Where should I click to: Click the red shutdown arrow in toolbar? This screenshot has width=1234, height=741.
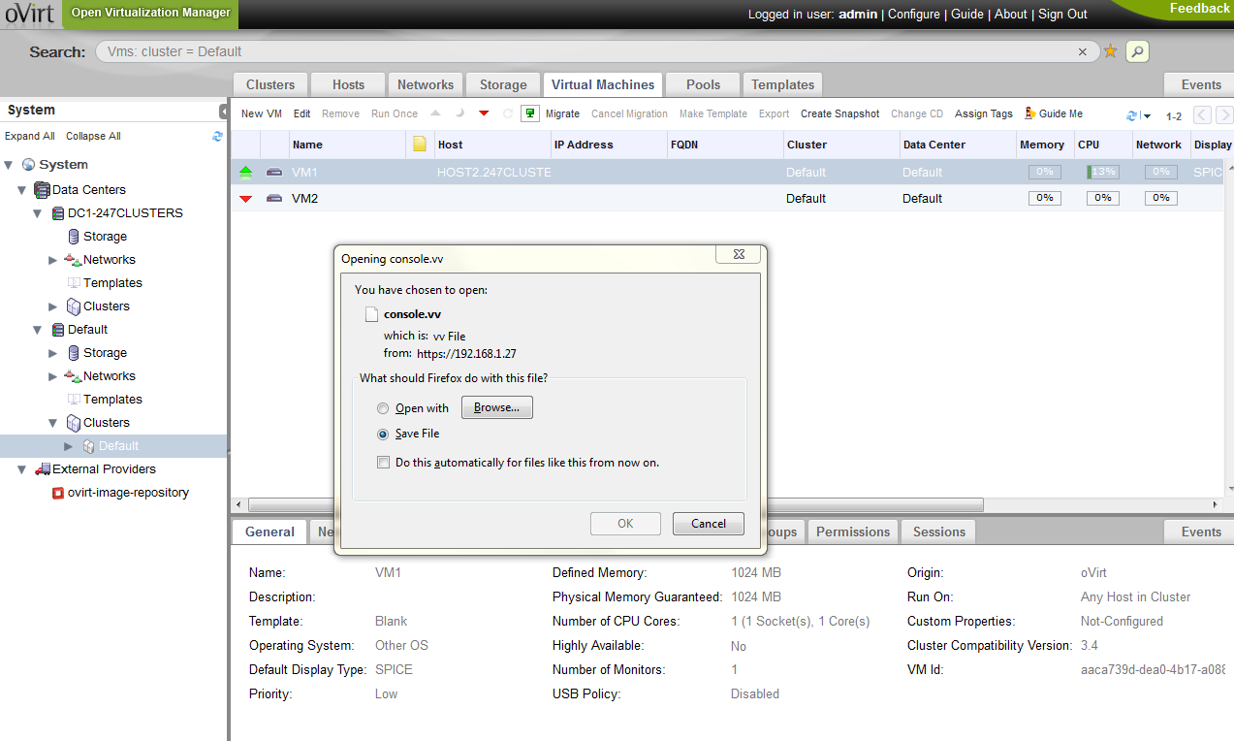point(484,113)
